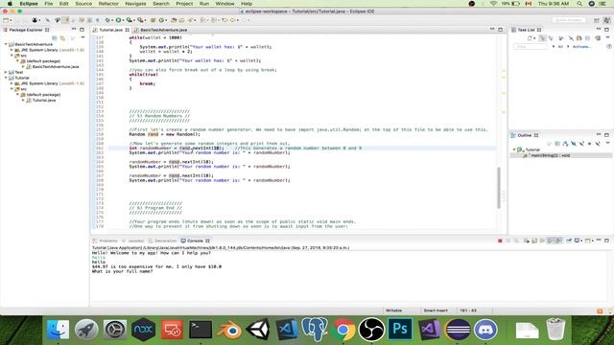This screenshot has width=614, height=345.
Task: Click Java perspective button
Action: pos(606,20)
